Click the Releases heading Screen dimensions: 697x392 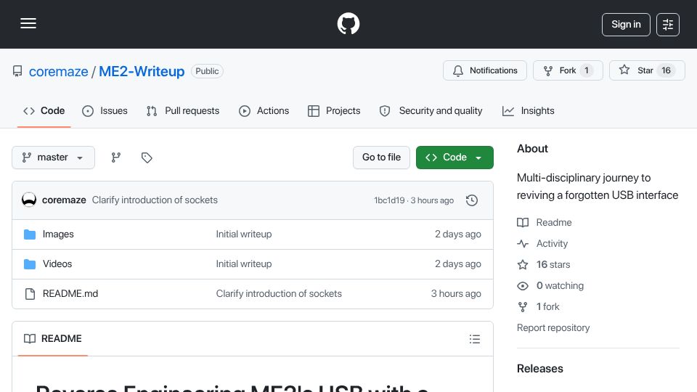(x=539, y=369)
